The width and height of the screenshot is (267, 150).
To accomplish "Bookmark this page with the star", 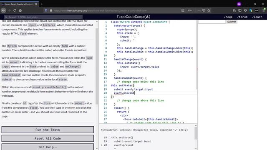I will pyautogui.click(x=209, y=10).
